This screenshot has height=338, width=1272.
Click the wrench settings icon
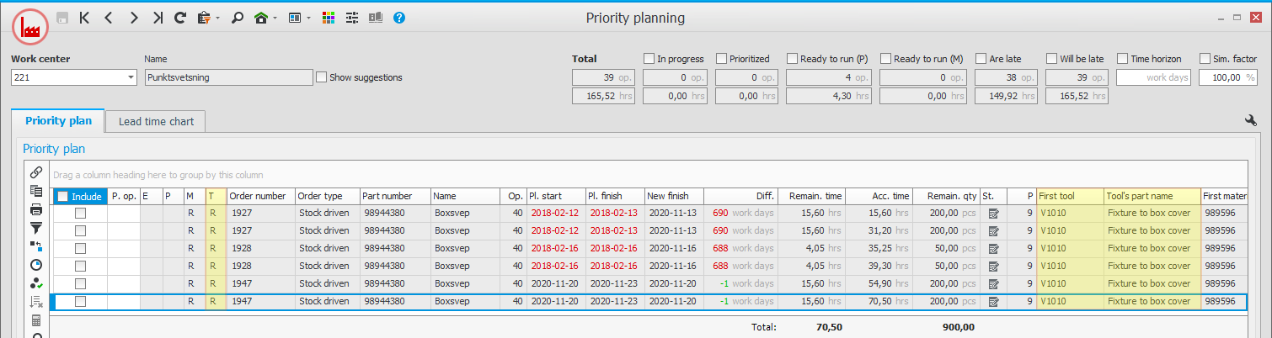tap(1251, 121)
